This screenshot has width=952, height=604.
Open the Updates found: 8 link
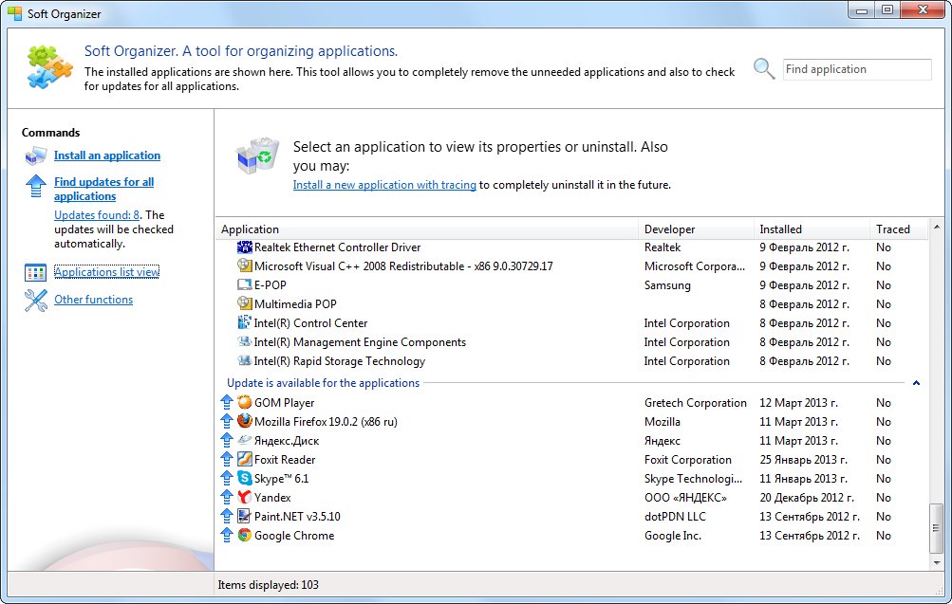(97, 214)
